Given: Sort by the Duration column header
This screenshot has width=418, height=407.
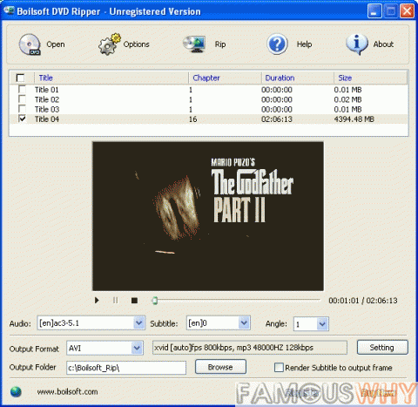Looking at the screenshot, I should point(280,78).
